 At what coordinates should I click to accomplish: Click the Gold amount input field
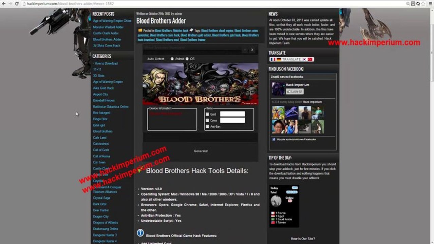pos(232,114)
